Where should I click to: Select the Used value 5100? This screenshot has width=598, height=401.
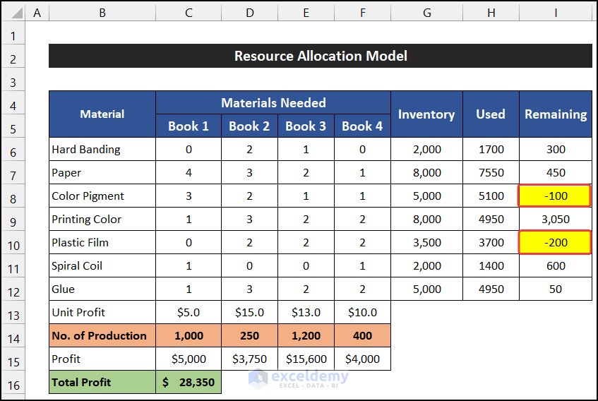point(491,196)
